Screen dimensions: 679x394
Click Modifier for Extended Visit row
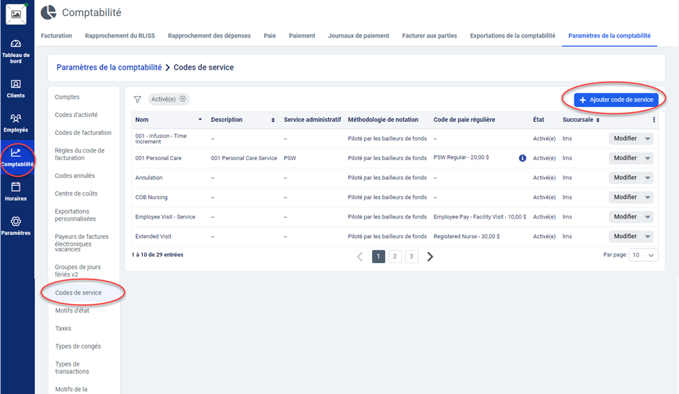point(625,237)
